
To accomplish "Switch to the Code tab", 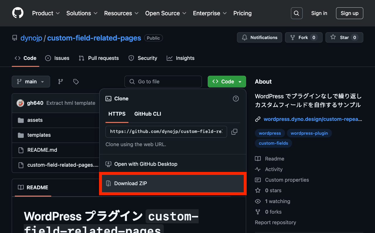I will point(25,58).
